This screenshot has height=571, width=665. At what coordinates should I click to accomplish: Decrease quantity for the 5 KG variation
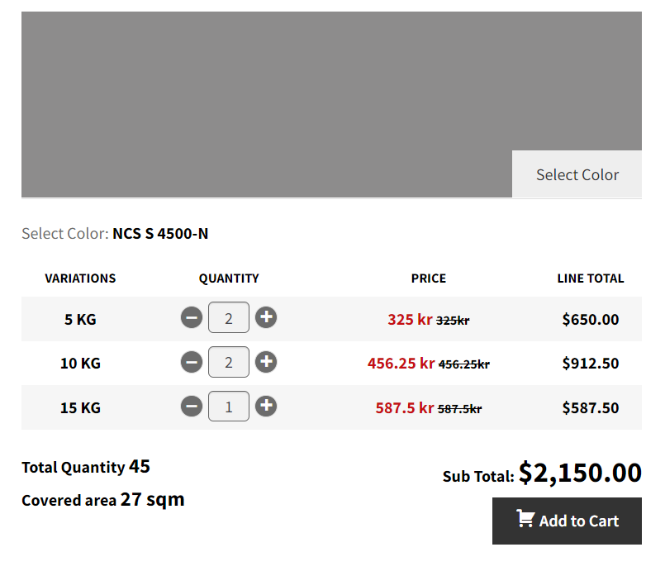(x=192, y=318)
